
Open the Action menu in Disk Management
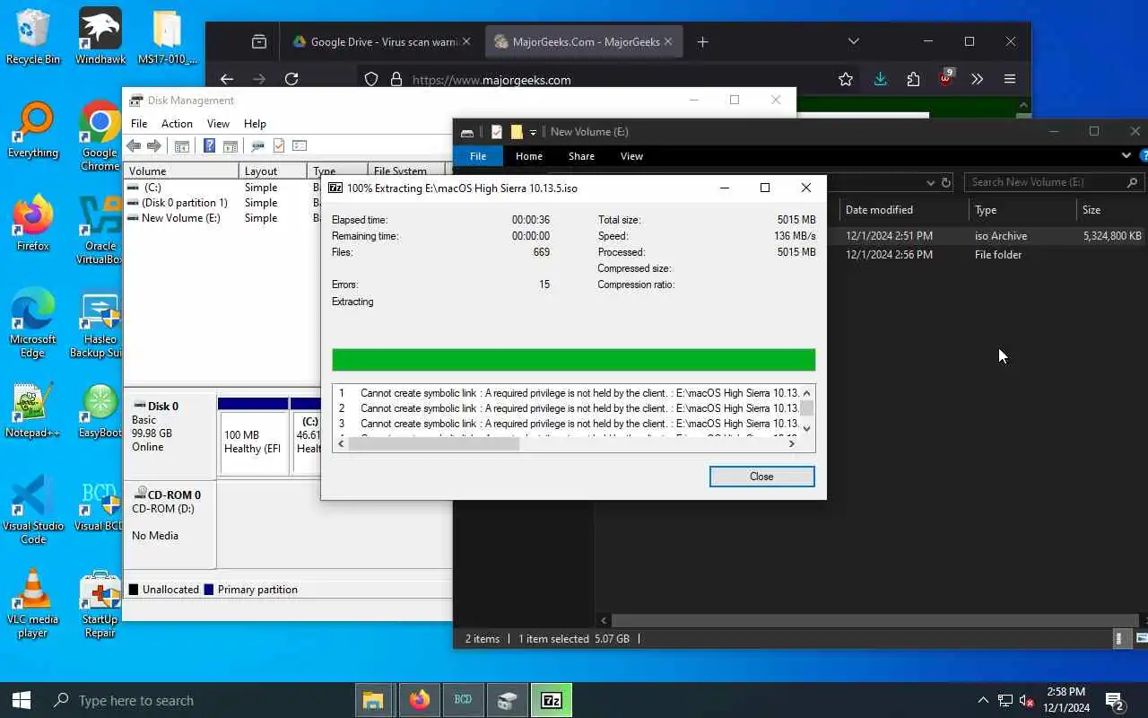(177, 124)
